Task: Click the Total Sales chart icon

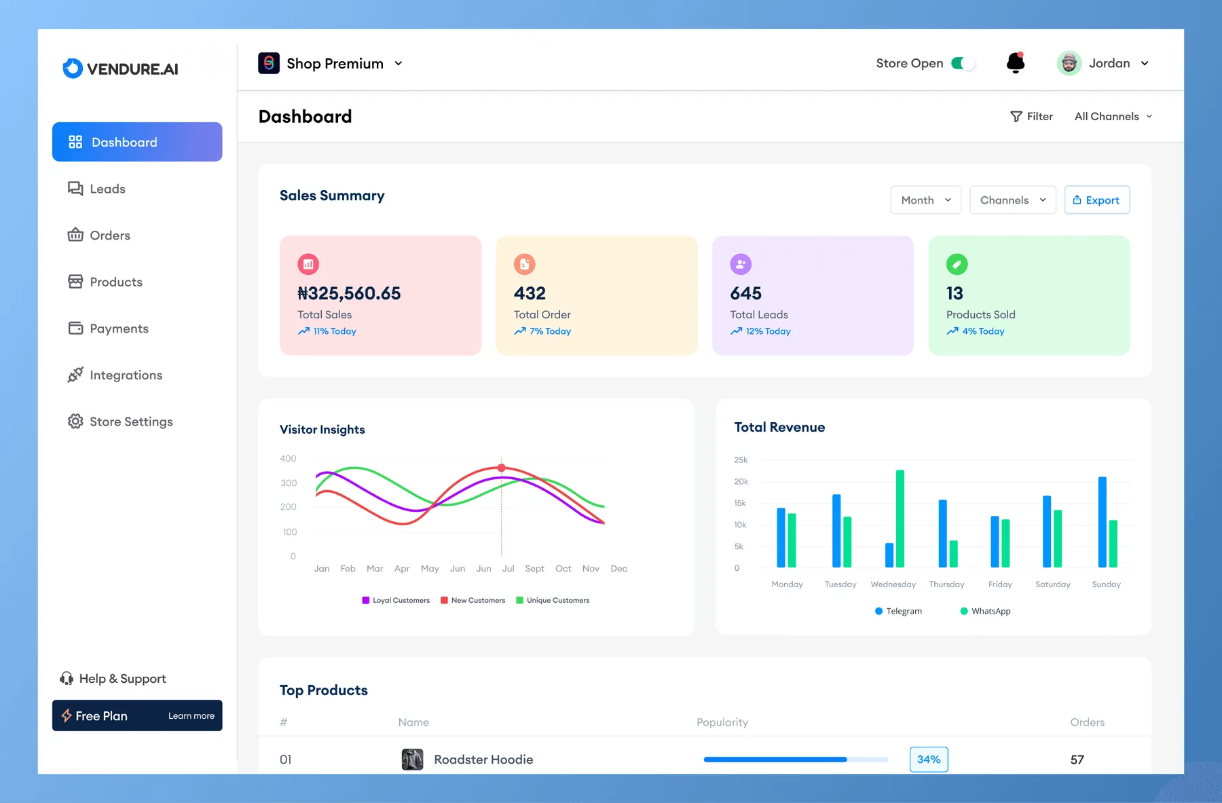Action: click(308, 264)
